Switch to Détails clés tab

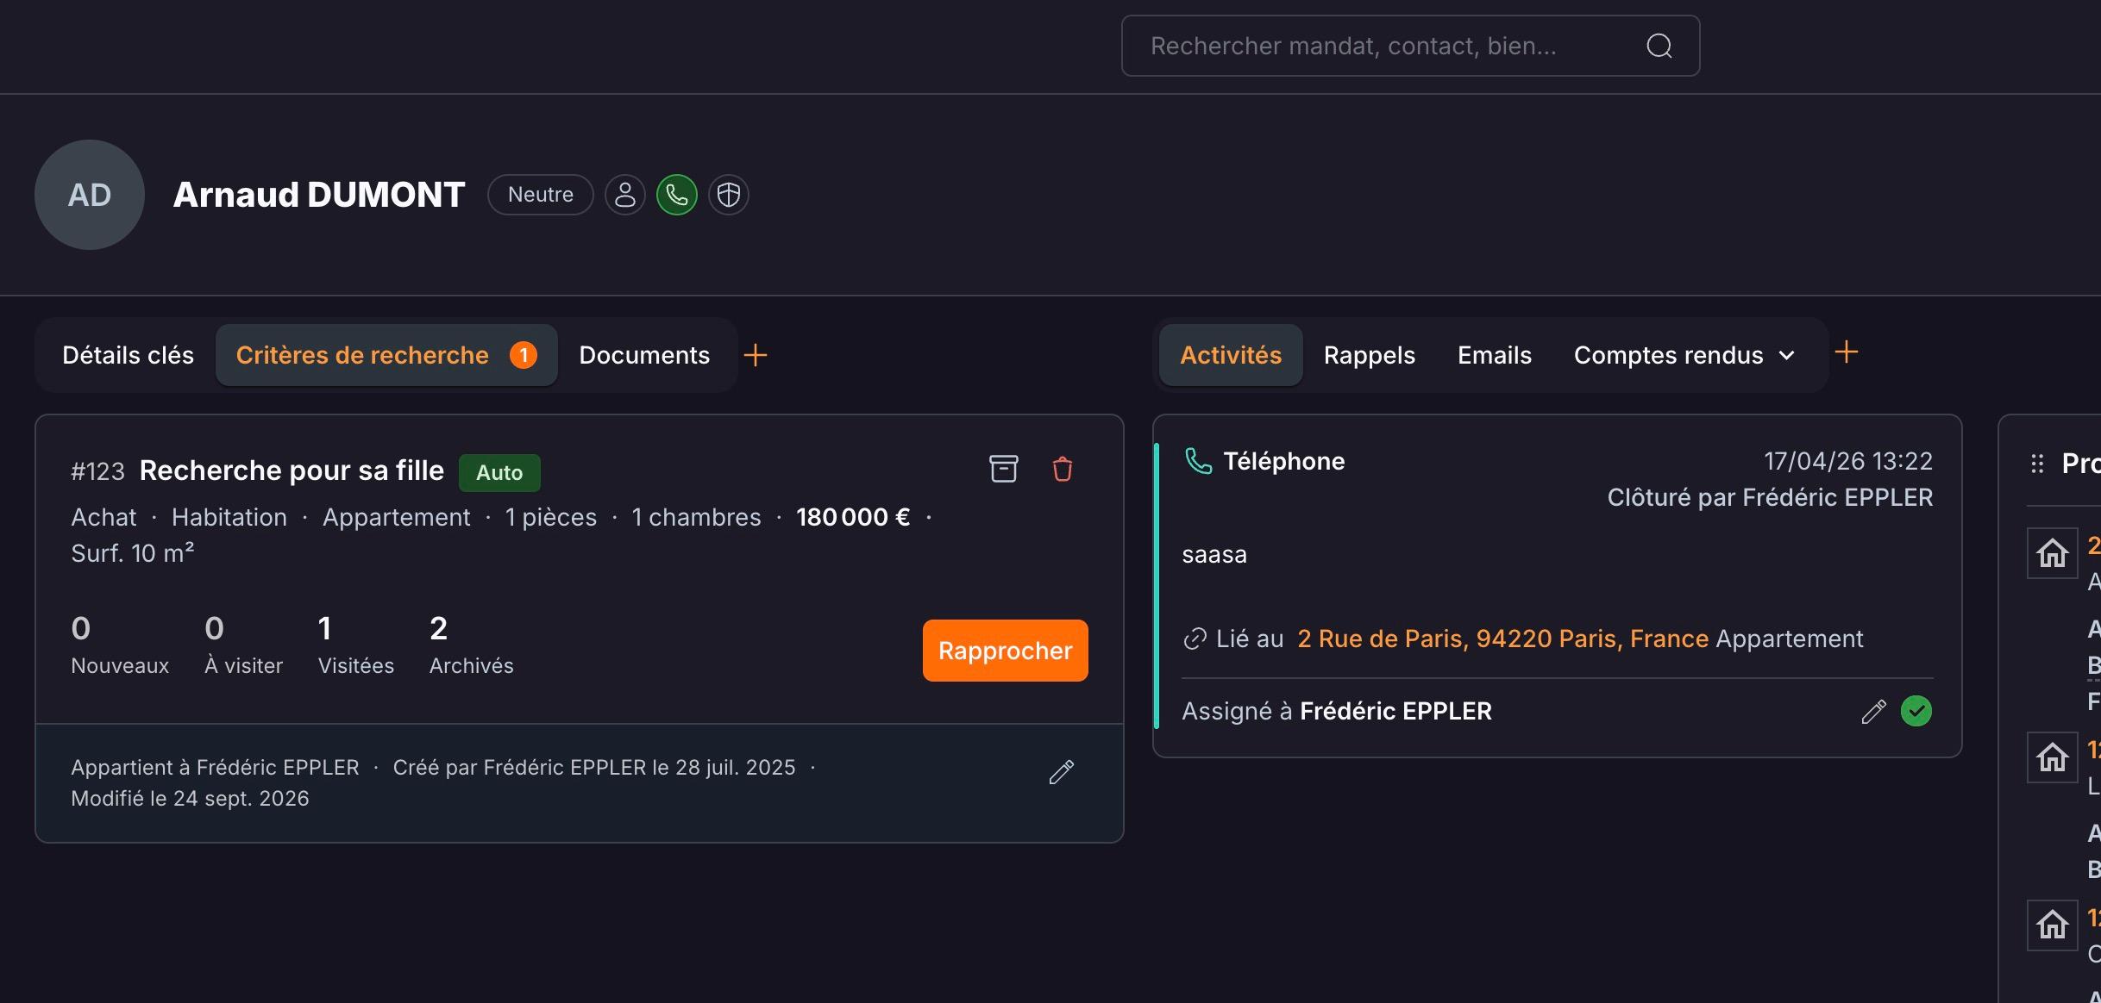128,355
